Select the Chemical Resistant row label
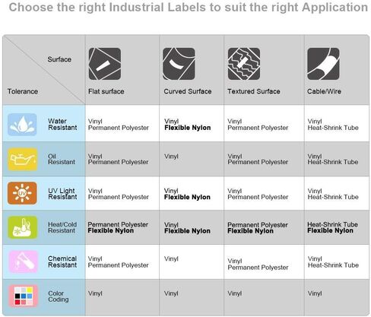Viewport: 371px width, 317px height. 62,262
